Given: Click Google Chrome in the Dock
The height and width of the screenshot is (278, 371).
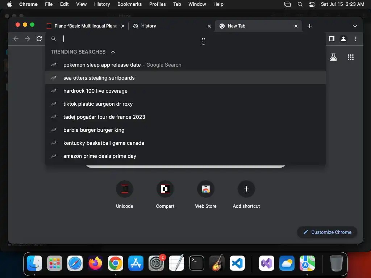Looking at the screenshot, I should click(x=116, y=263).
